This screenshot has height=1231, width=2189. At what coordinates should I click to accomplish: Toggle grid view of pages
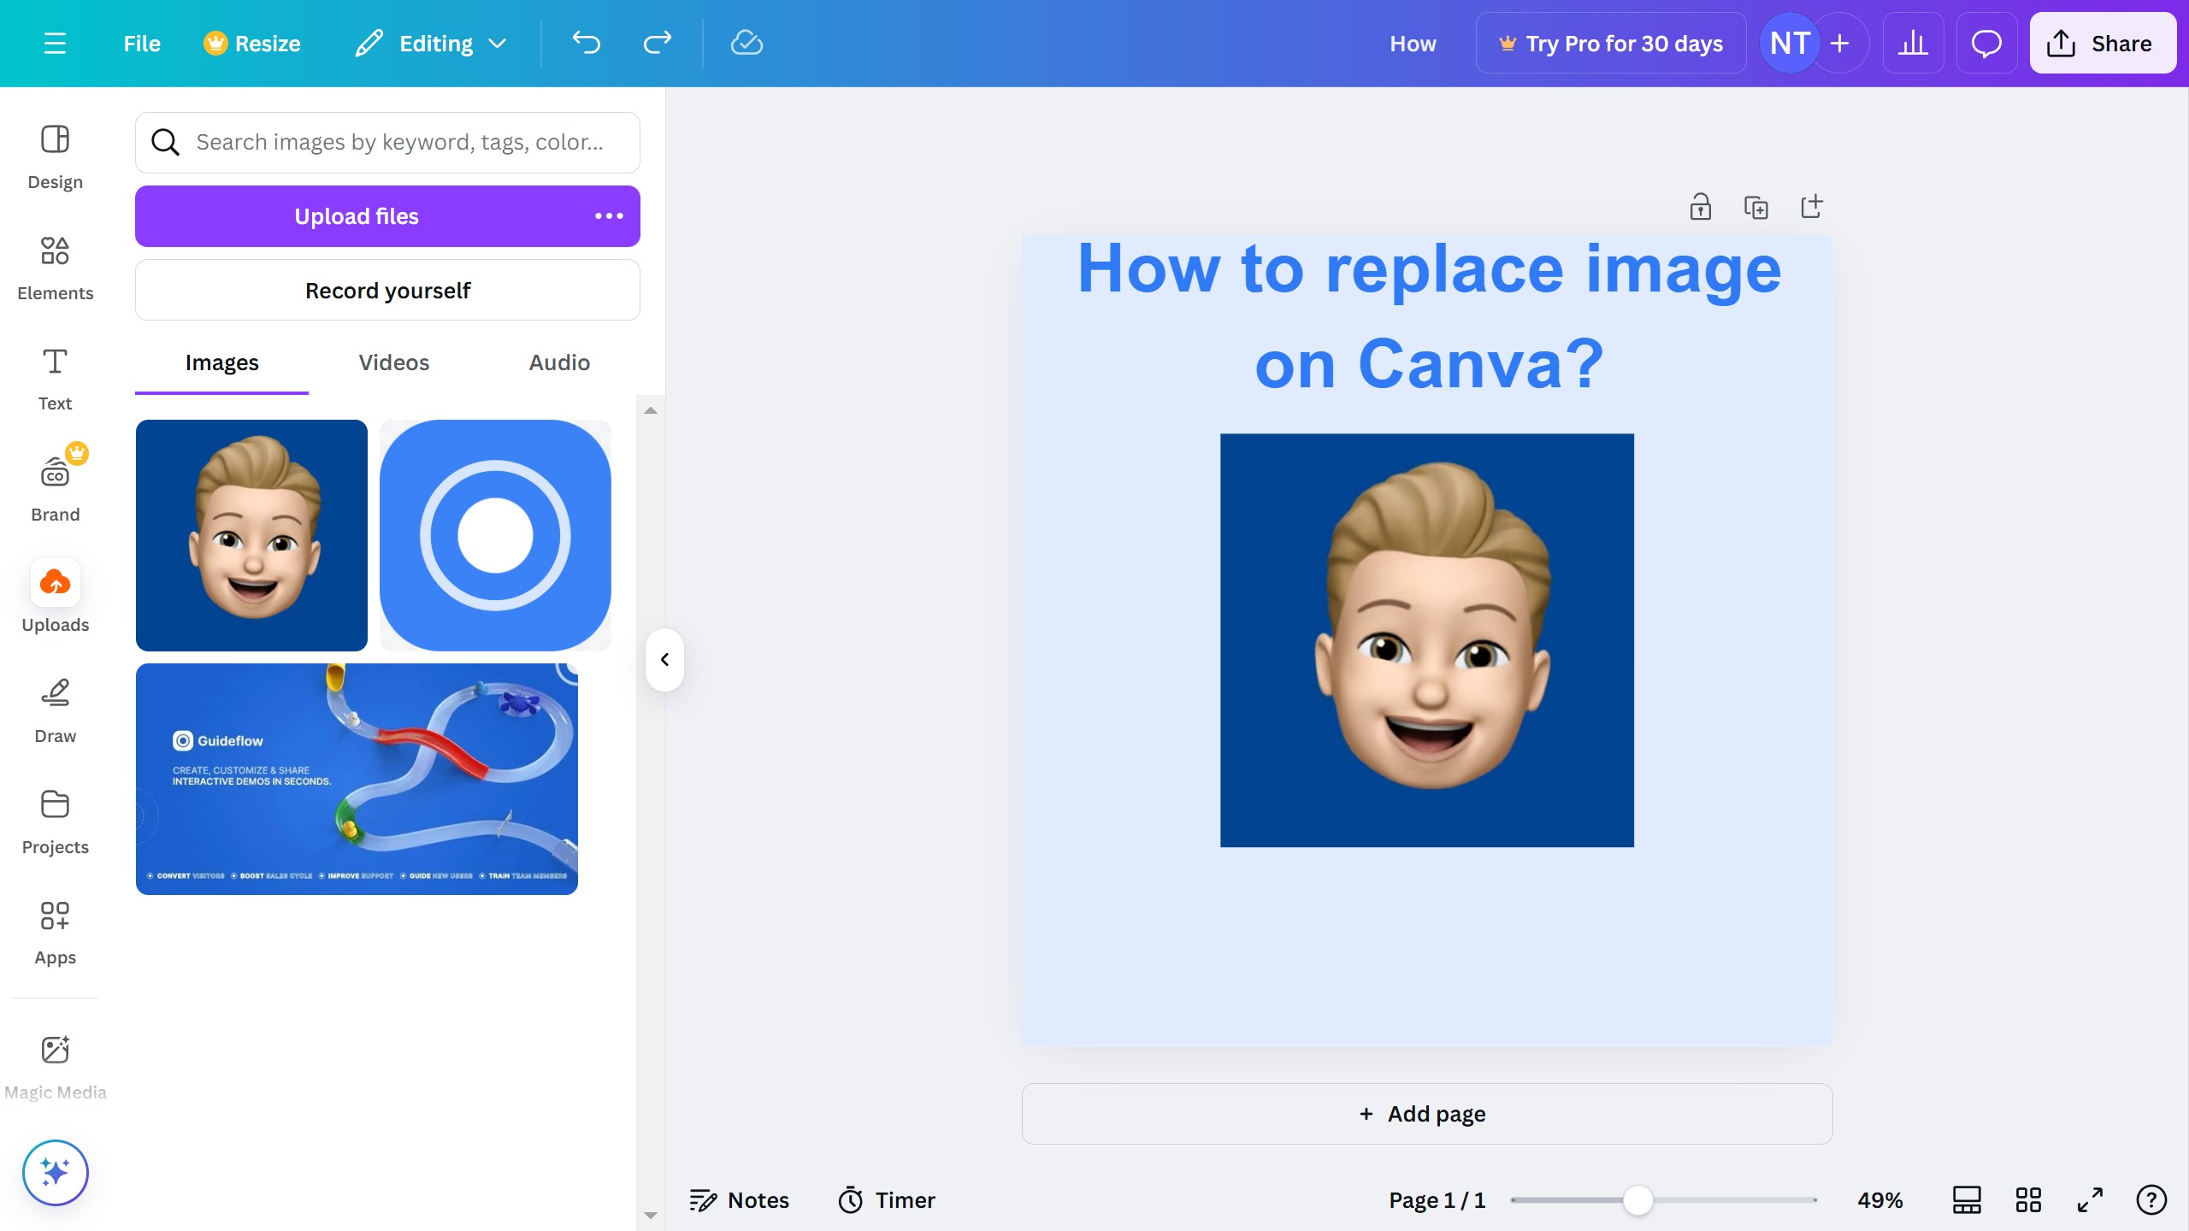(2028, 1200)
